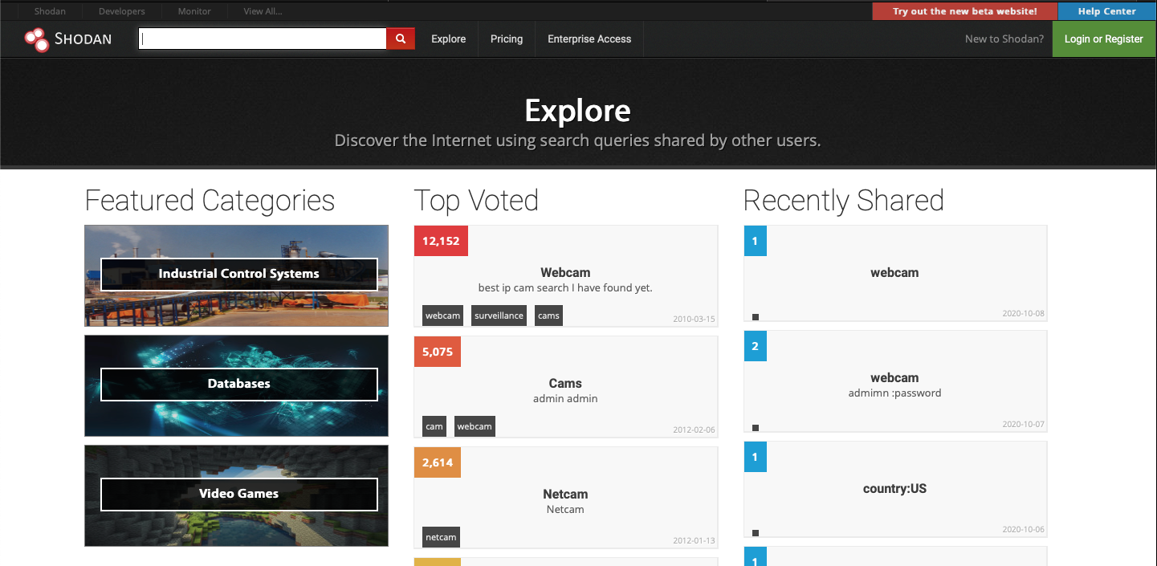Open the country:US shared query
Screen dimensions: 1157x566
pyautogui.click(x=894, y=489)
